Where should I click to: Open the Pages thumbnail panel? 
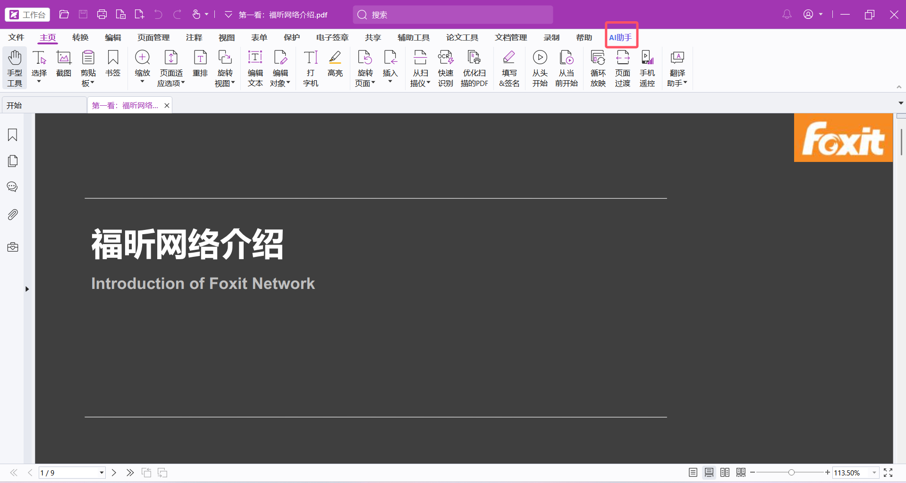[13, 161]
